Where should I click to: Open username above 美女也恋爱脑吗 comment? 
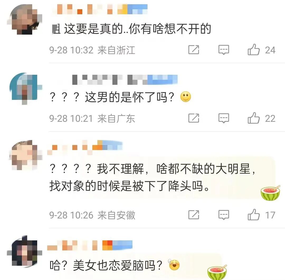tap(90, 245)
